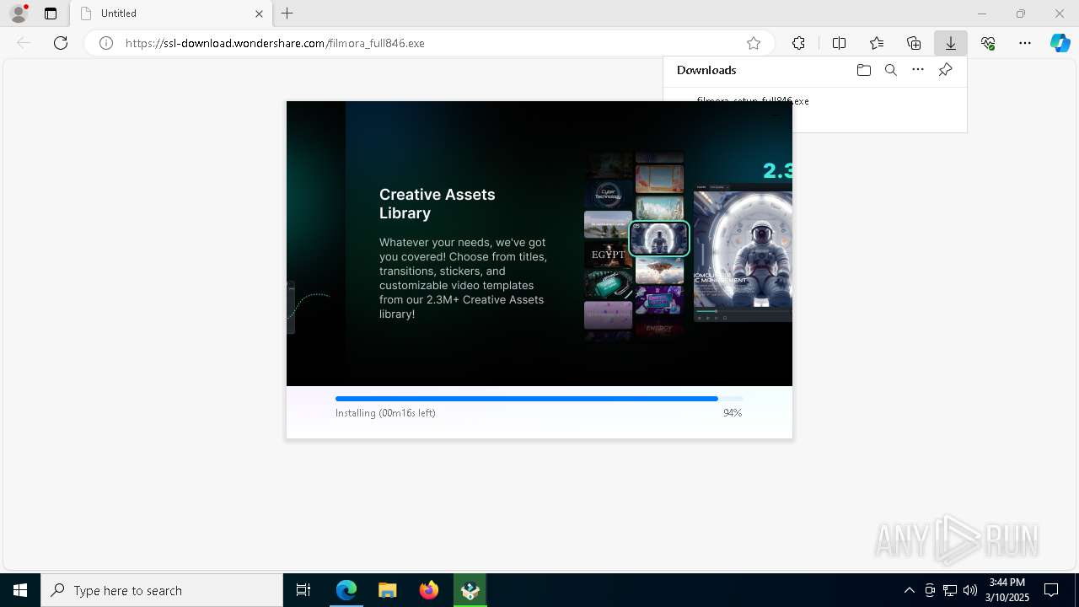Open Browser essentials icon
Screen dimensions: 1079x607
point(988,43)
